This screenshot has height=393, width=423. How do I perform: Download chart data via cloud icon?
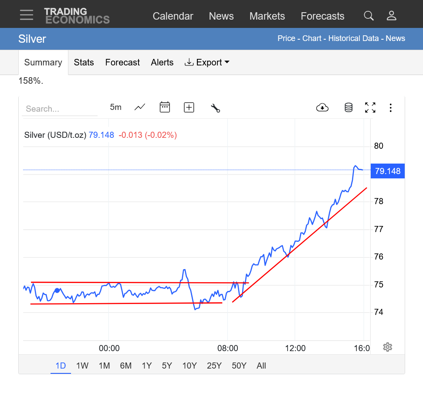[322, 108]
